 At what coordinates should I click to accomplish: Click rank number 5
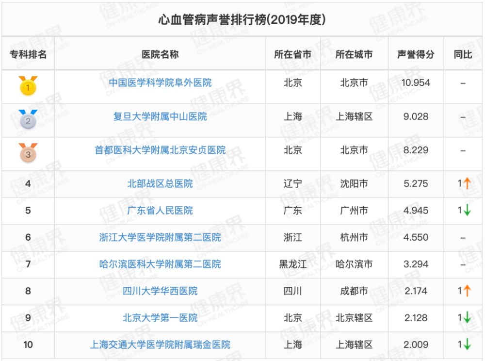point(28,211)
